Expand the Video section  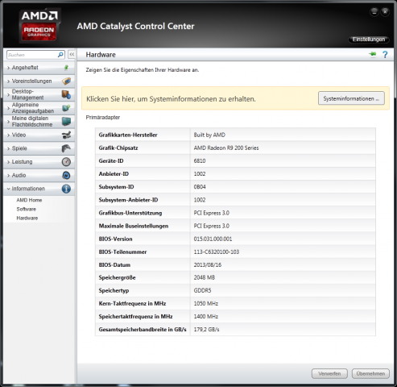click(x=39, y=135)
